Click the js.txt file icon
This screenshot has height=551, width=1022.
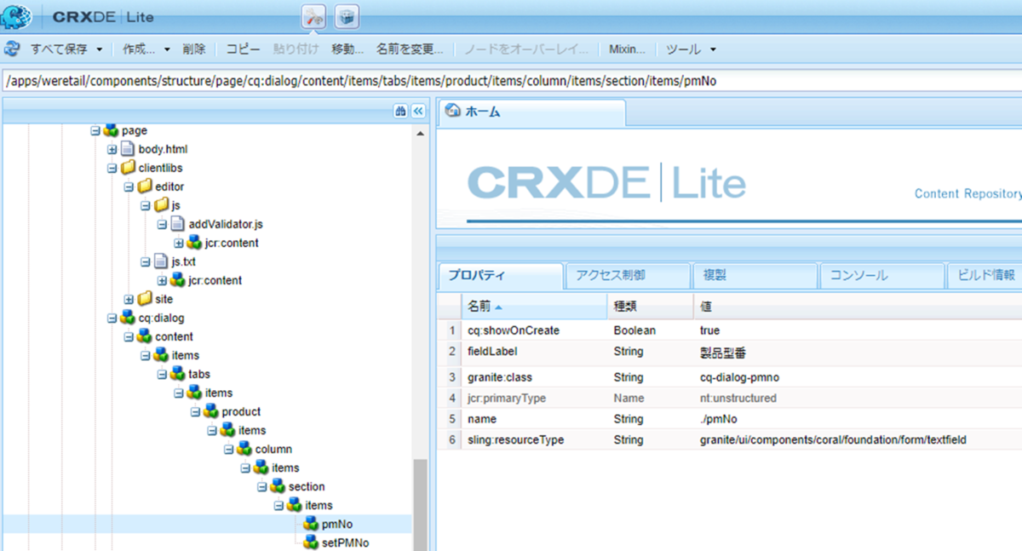point(161,261)
